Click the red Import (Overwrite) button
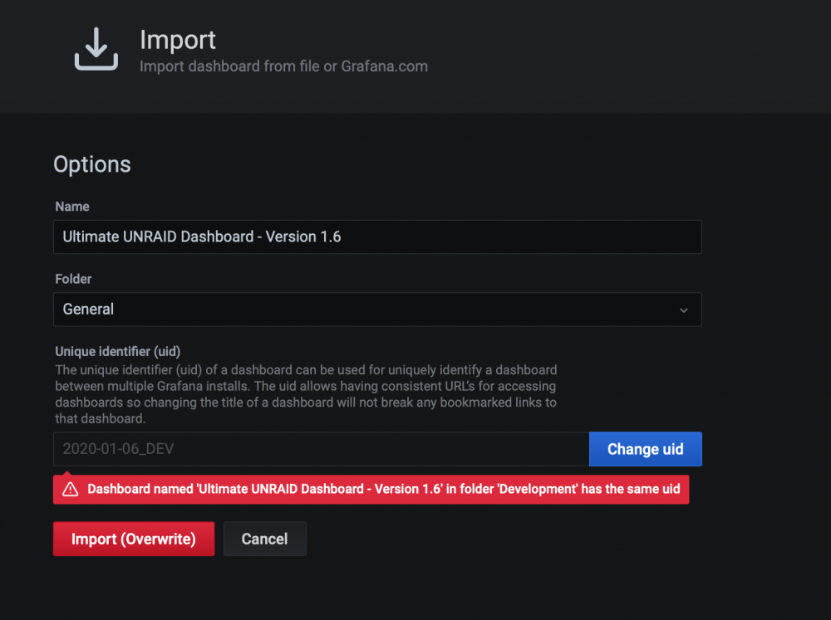The width and height of the screenshot is (831, 620). (x=134, y=539)
